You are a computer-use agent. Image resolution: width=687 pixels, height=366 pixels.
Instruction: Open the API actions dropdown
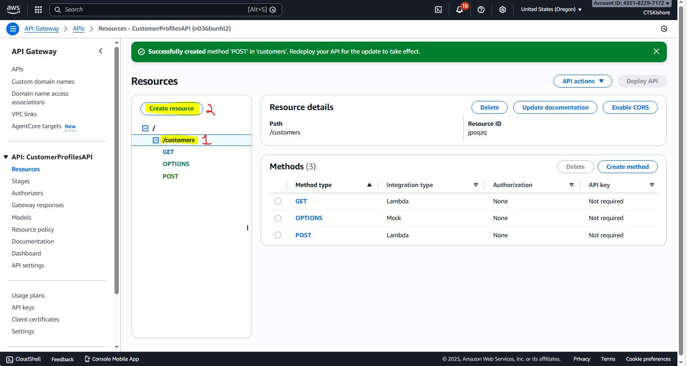click(x=583, y=81)
